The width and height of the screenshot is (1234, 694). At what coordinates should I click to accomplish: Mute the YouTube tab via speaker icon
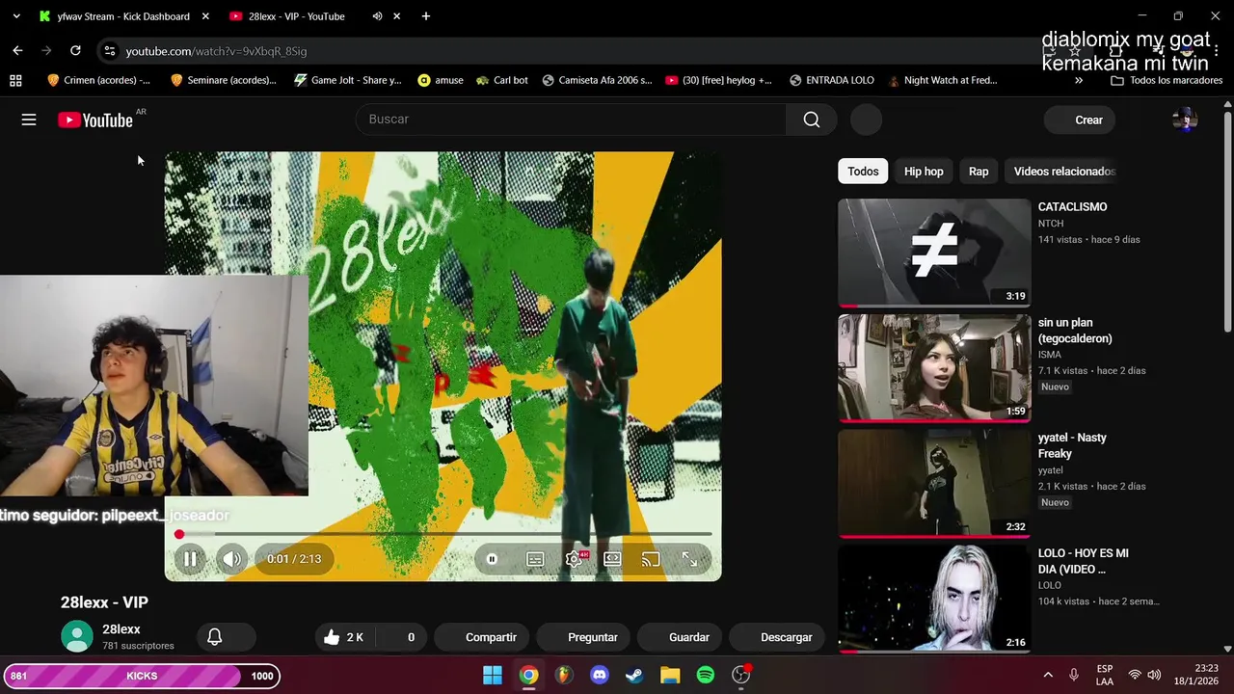coord(377,16)
